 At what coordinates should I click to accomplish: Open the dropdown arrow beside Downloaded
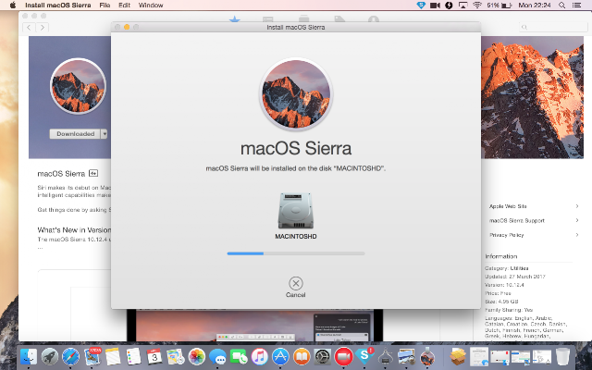click(105, 133)
